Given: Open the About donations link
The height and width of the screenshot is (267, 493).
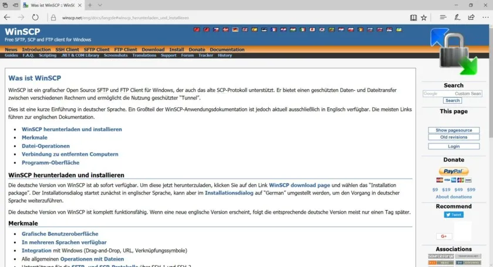Looking at the screenshot, I should pyautogui.click(x=454, y=197).
